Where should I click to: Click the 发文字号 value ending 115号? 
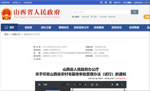tap(52, 56)
